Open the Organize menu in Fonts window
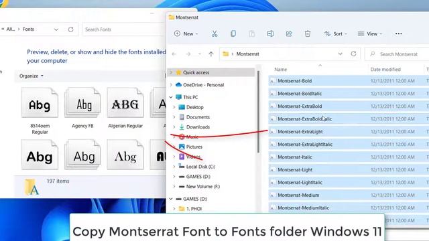The image size is (429, 241). (32, 76)
